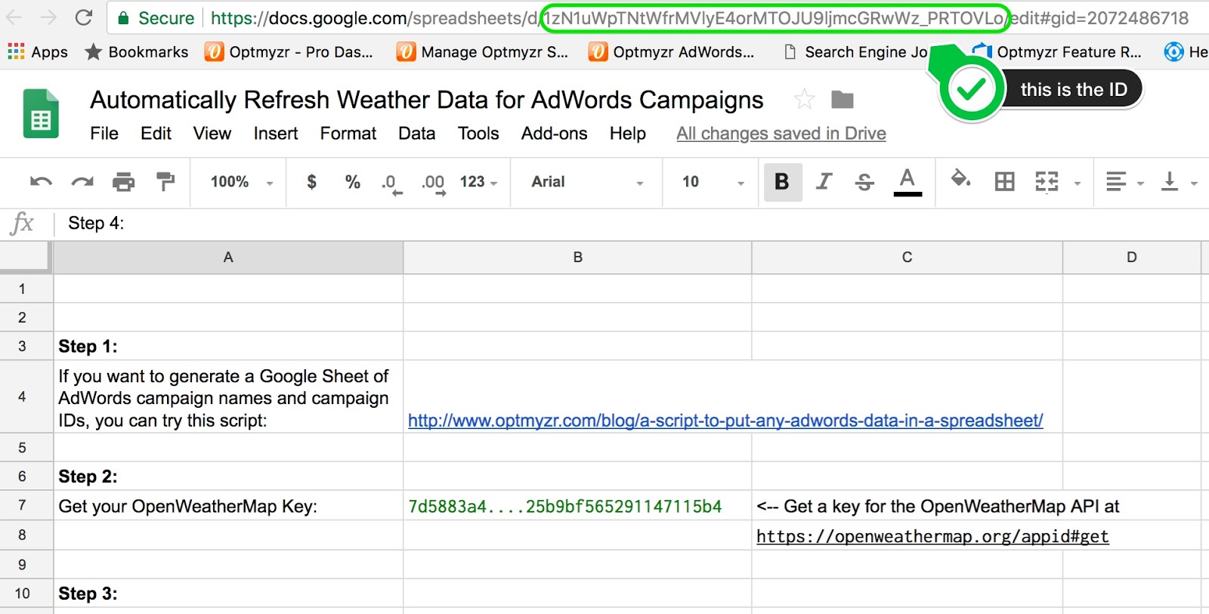Click the optmyzr.com blog script link
This screenshot has height=614, width=1209.
pyautogui.click(x=725, y=421)
